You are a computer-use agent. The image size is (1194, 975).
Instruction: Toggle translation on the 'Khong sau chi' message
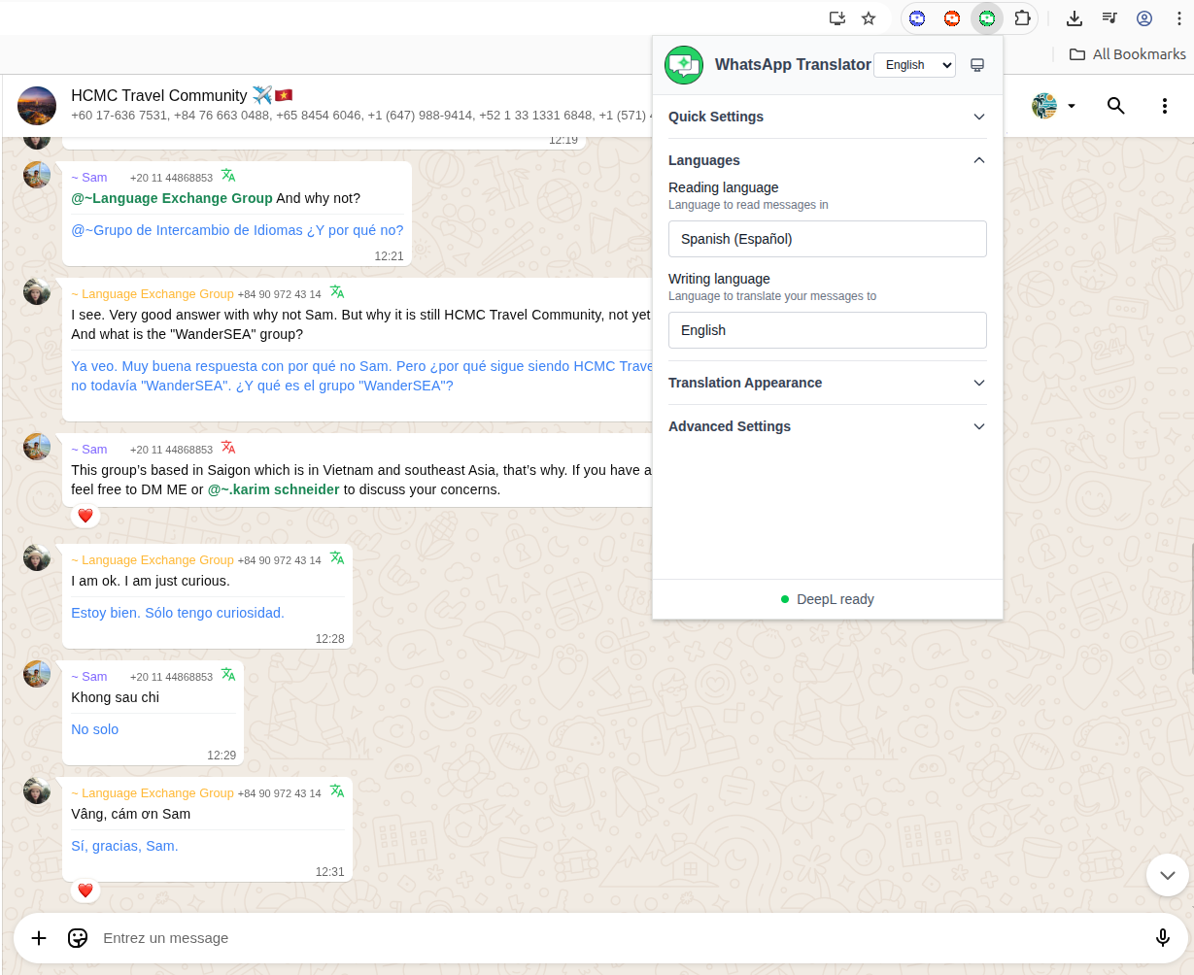tap(228, 676)
